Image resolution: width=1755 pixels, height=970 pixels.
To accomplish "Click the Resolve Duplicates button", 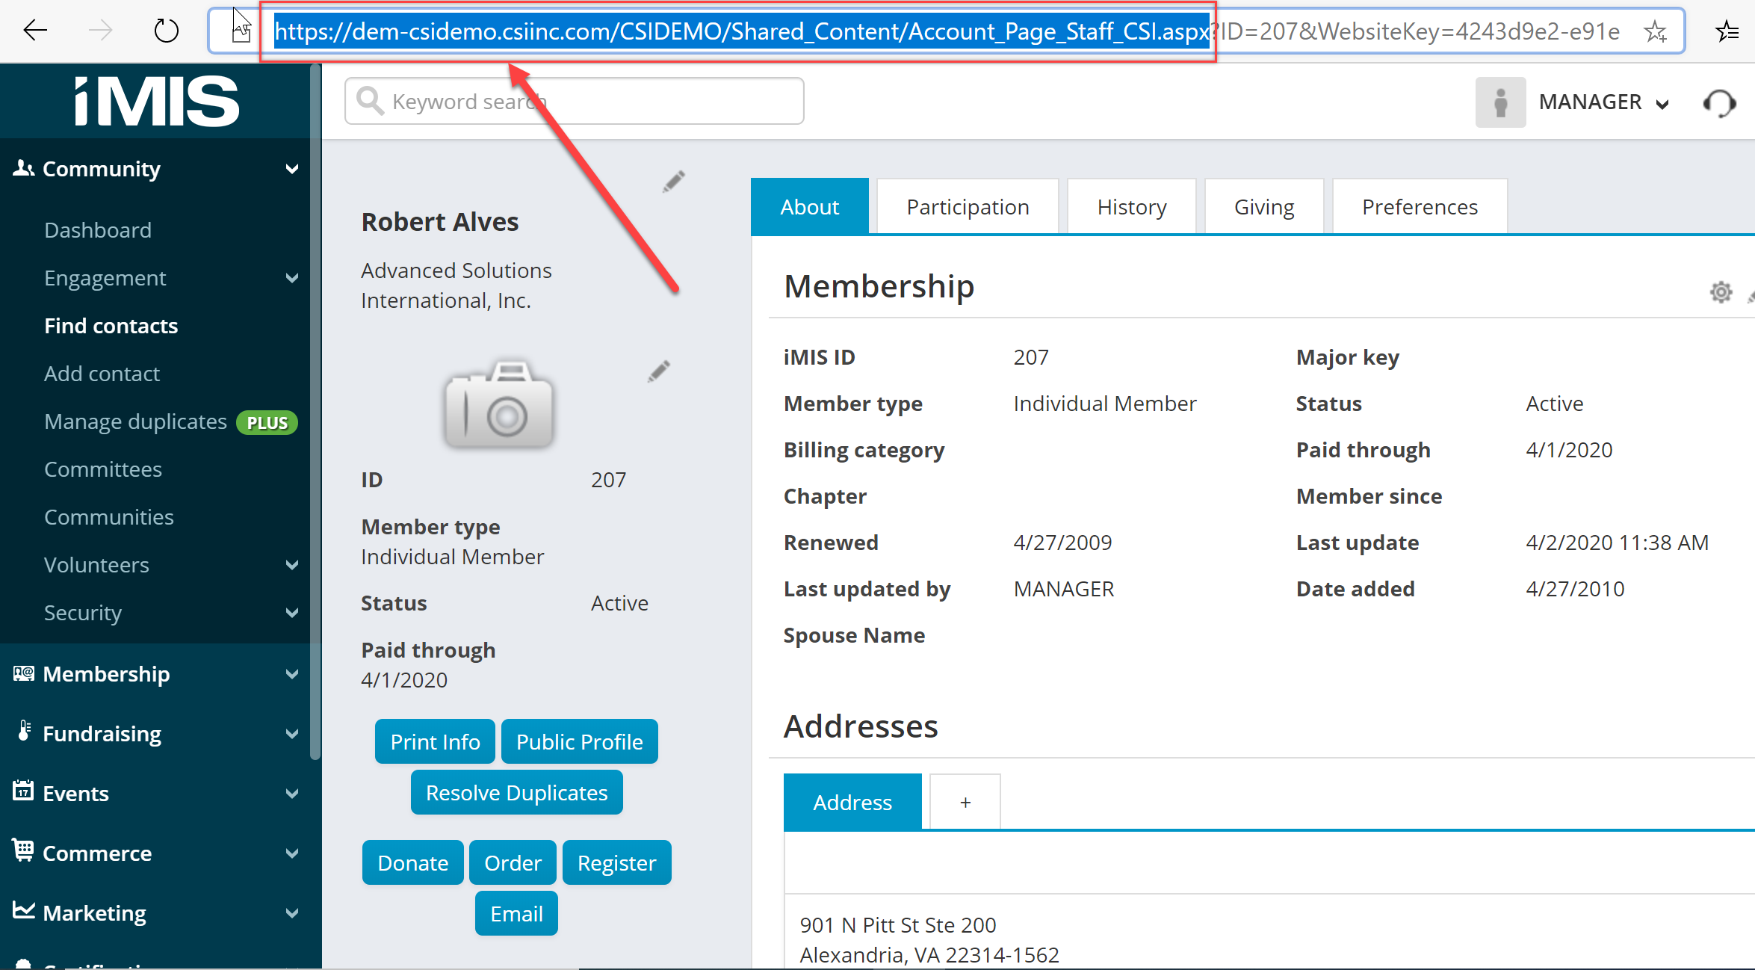I will 516,792.
